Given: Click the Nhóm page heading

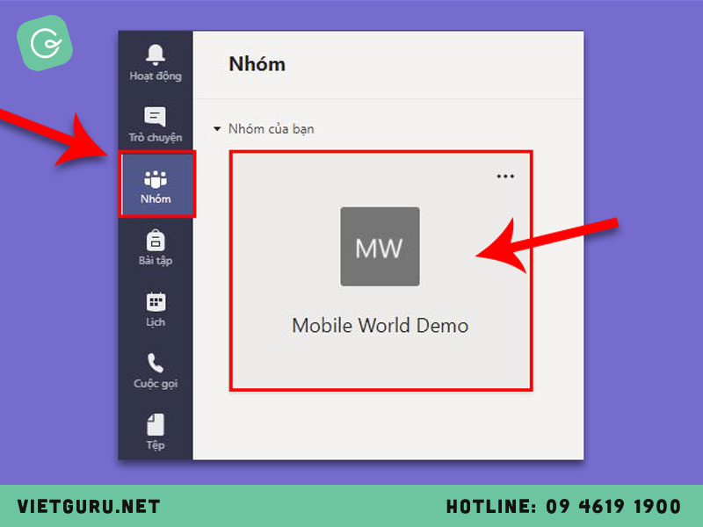Looking at the screenshot, I should [x=257, y=64].
